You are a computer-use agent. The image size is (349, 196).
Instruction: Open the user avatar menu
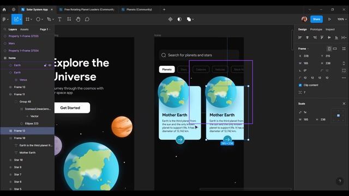(304, 19)
